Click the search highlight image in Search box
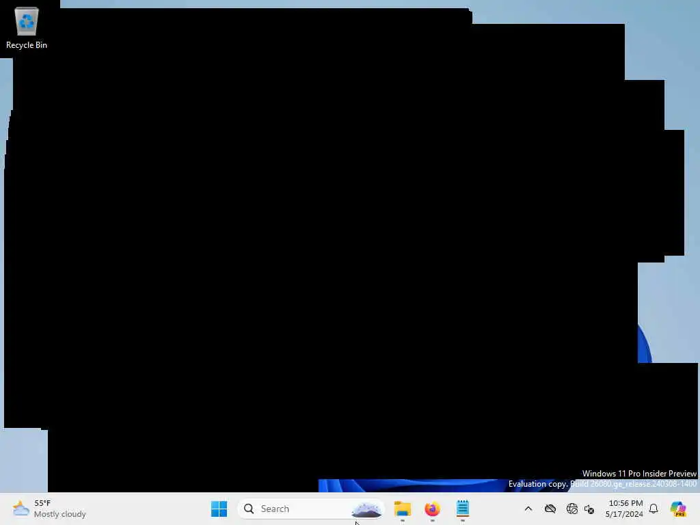700x525 pixels. pyautogui.click(x=366, y=509)
